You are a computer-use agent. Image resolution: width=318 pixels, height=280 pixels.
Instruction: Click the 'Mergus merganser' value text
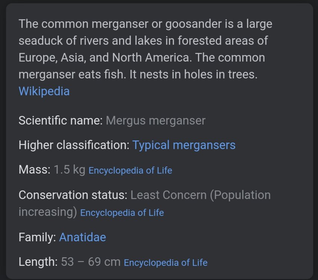pos(156,121)
